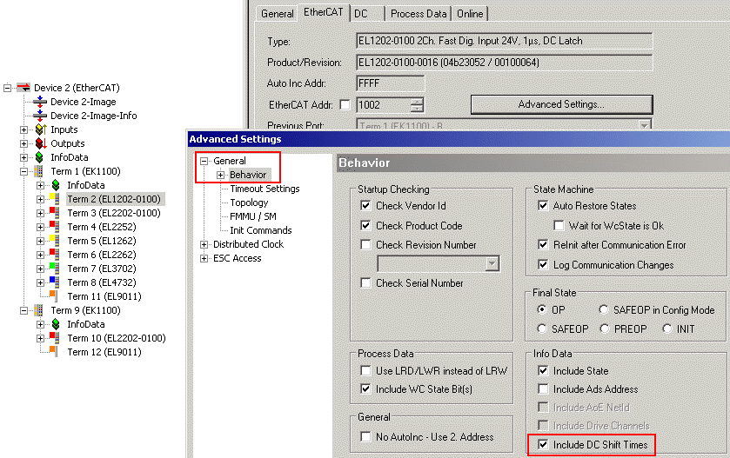Toggle Auto Restore States checkbox
Viewport: 730px width, 458px height.
pos(543,205)
